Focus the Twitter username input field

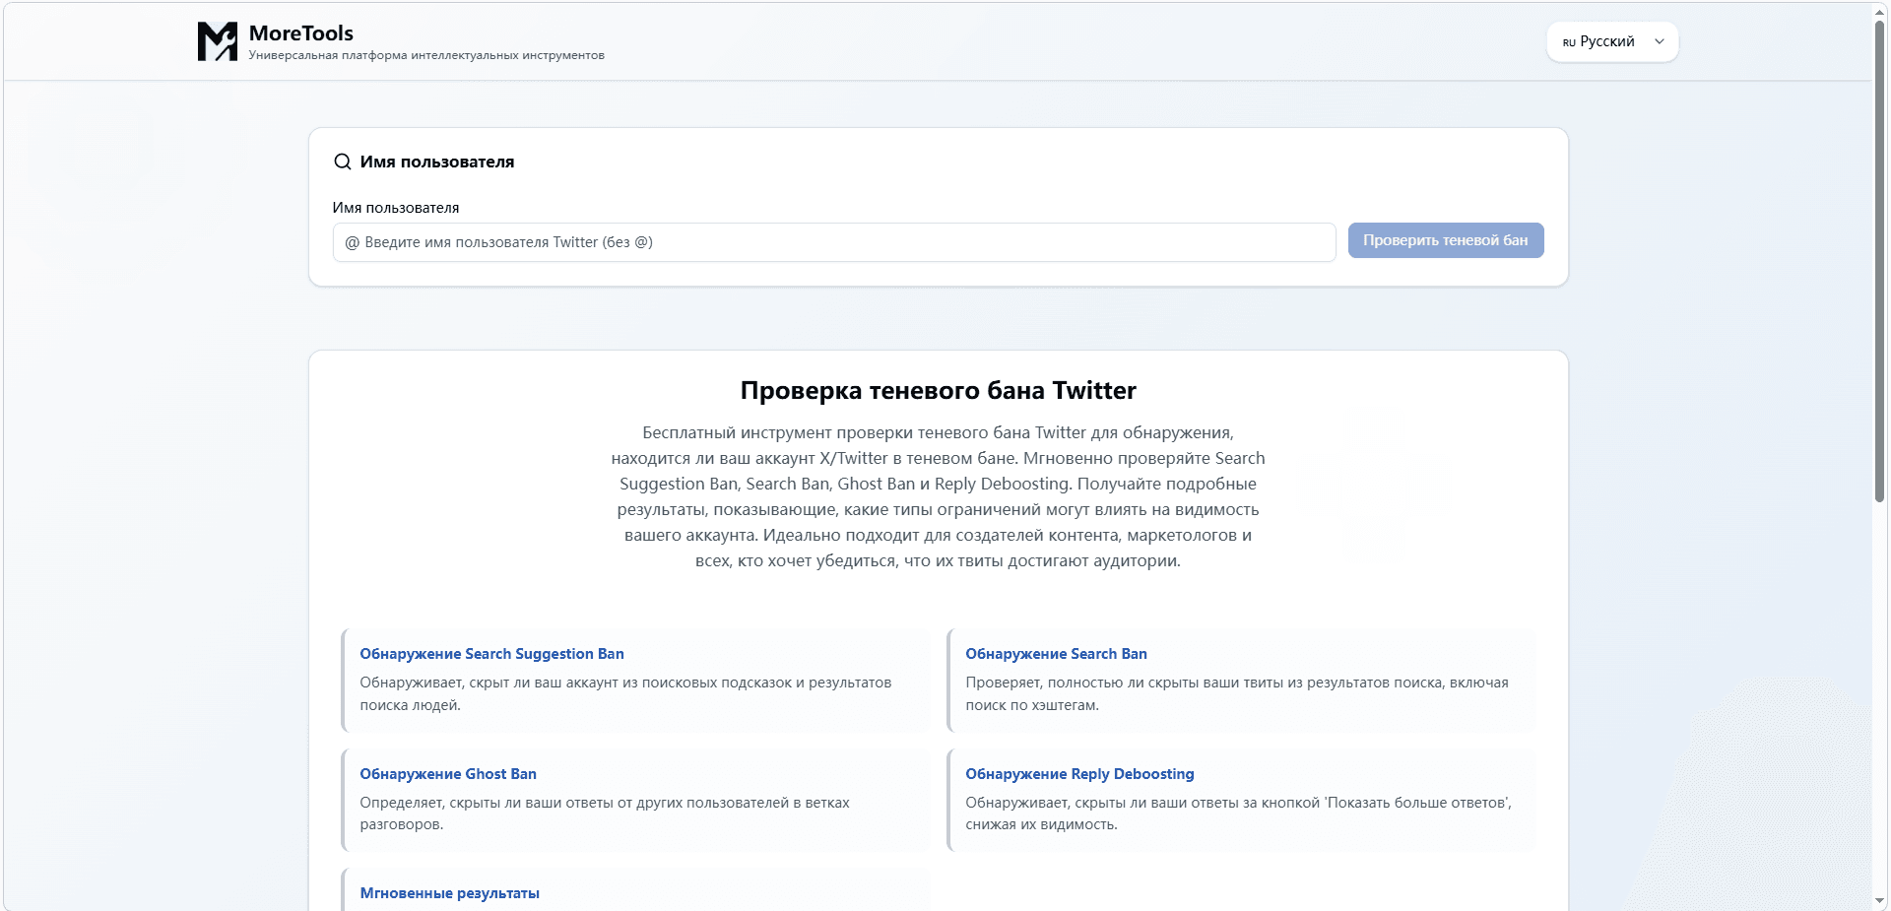[833, 242]
